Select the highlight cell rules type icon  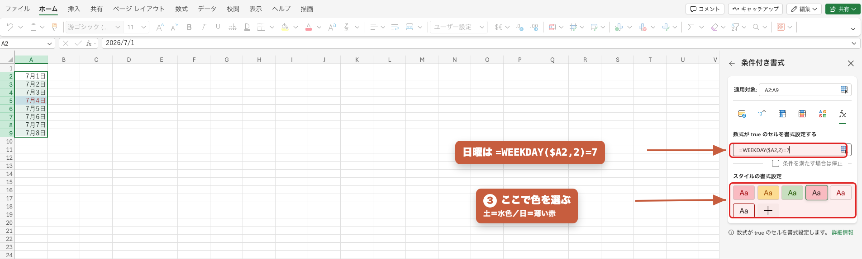(x=742, y=114)
